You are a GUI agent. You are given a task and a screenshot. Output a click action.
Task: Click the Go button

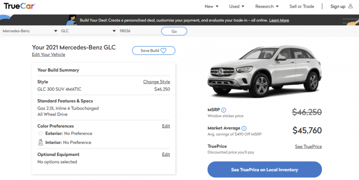(x=174, y=31)
